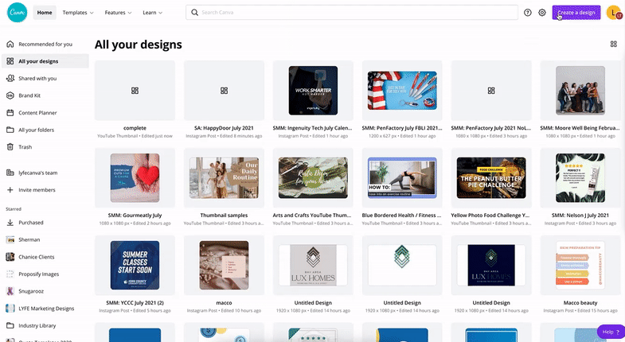
Task: Open the user profile avatar
Action: tap(614, 13)
